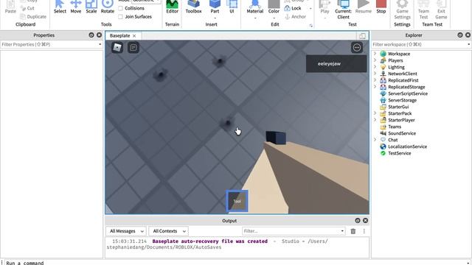472x265 pixels.
Task: Expand the Lighting node
Action: [x=375, y=67]
